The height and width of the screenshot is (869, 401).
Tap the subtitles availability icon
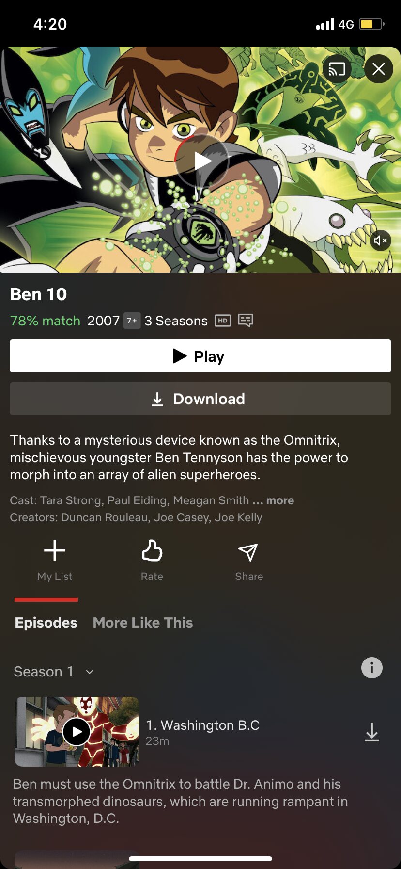tap(246, 321)
